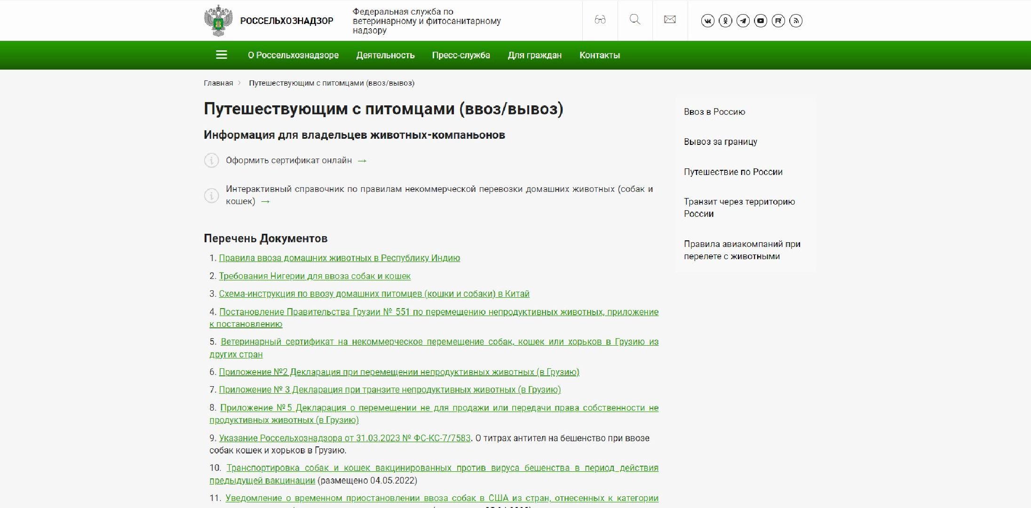This screenshot has height=508, width=1031.
Task: Open 'Правила ввоза домашних животных в Республику Индию'
Action: 339,258
